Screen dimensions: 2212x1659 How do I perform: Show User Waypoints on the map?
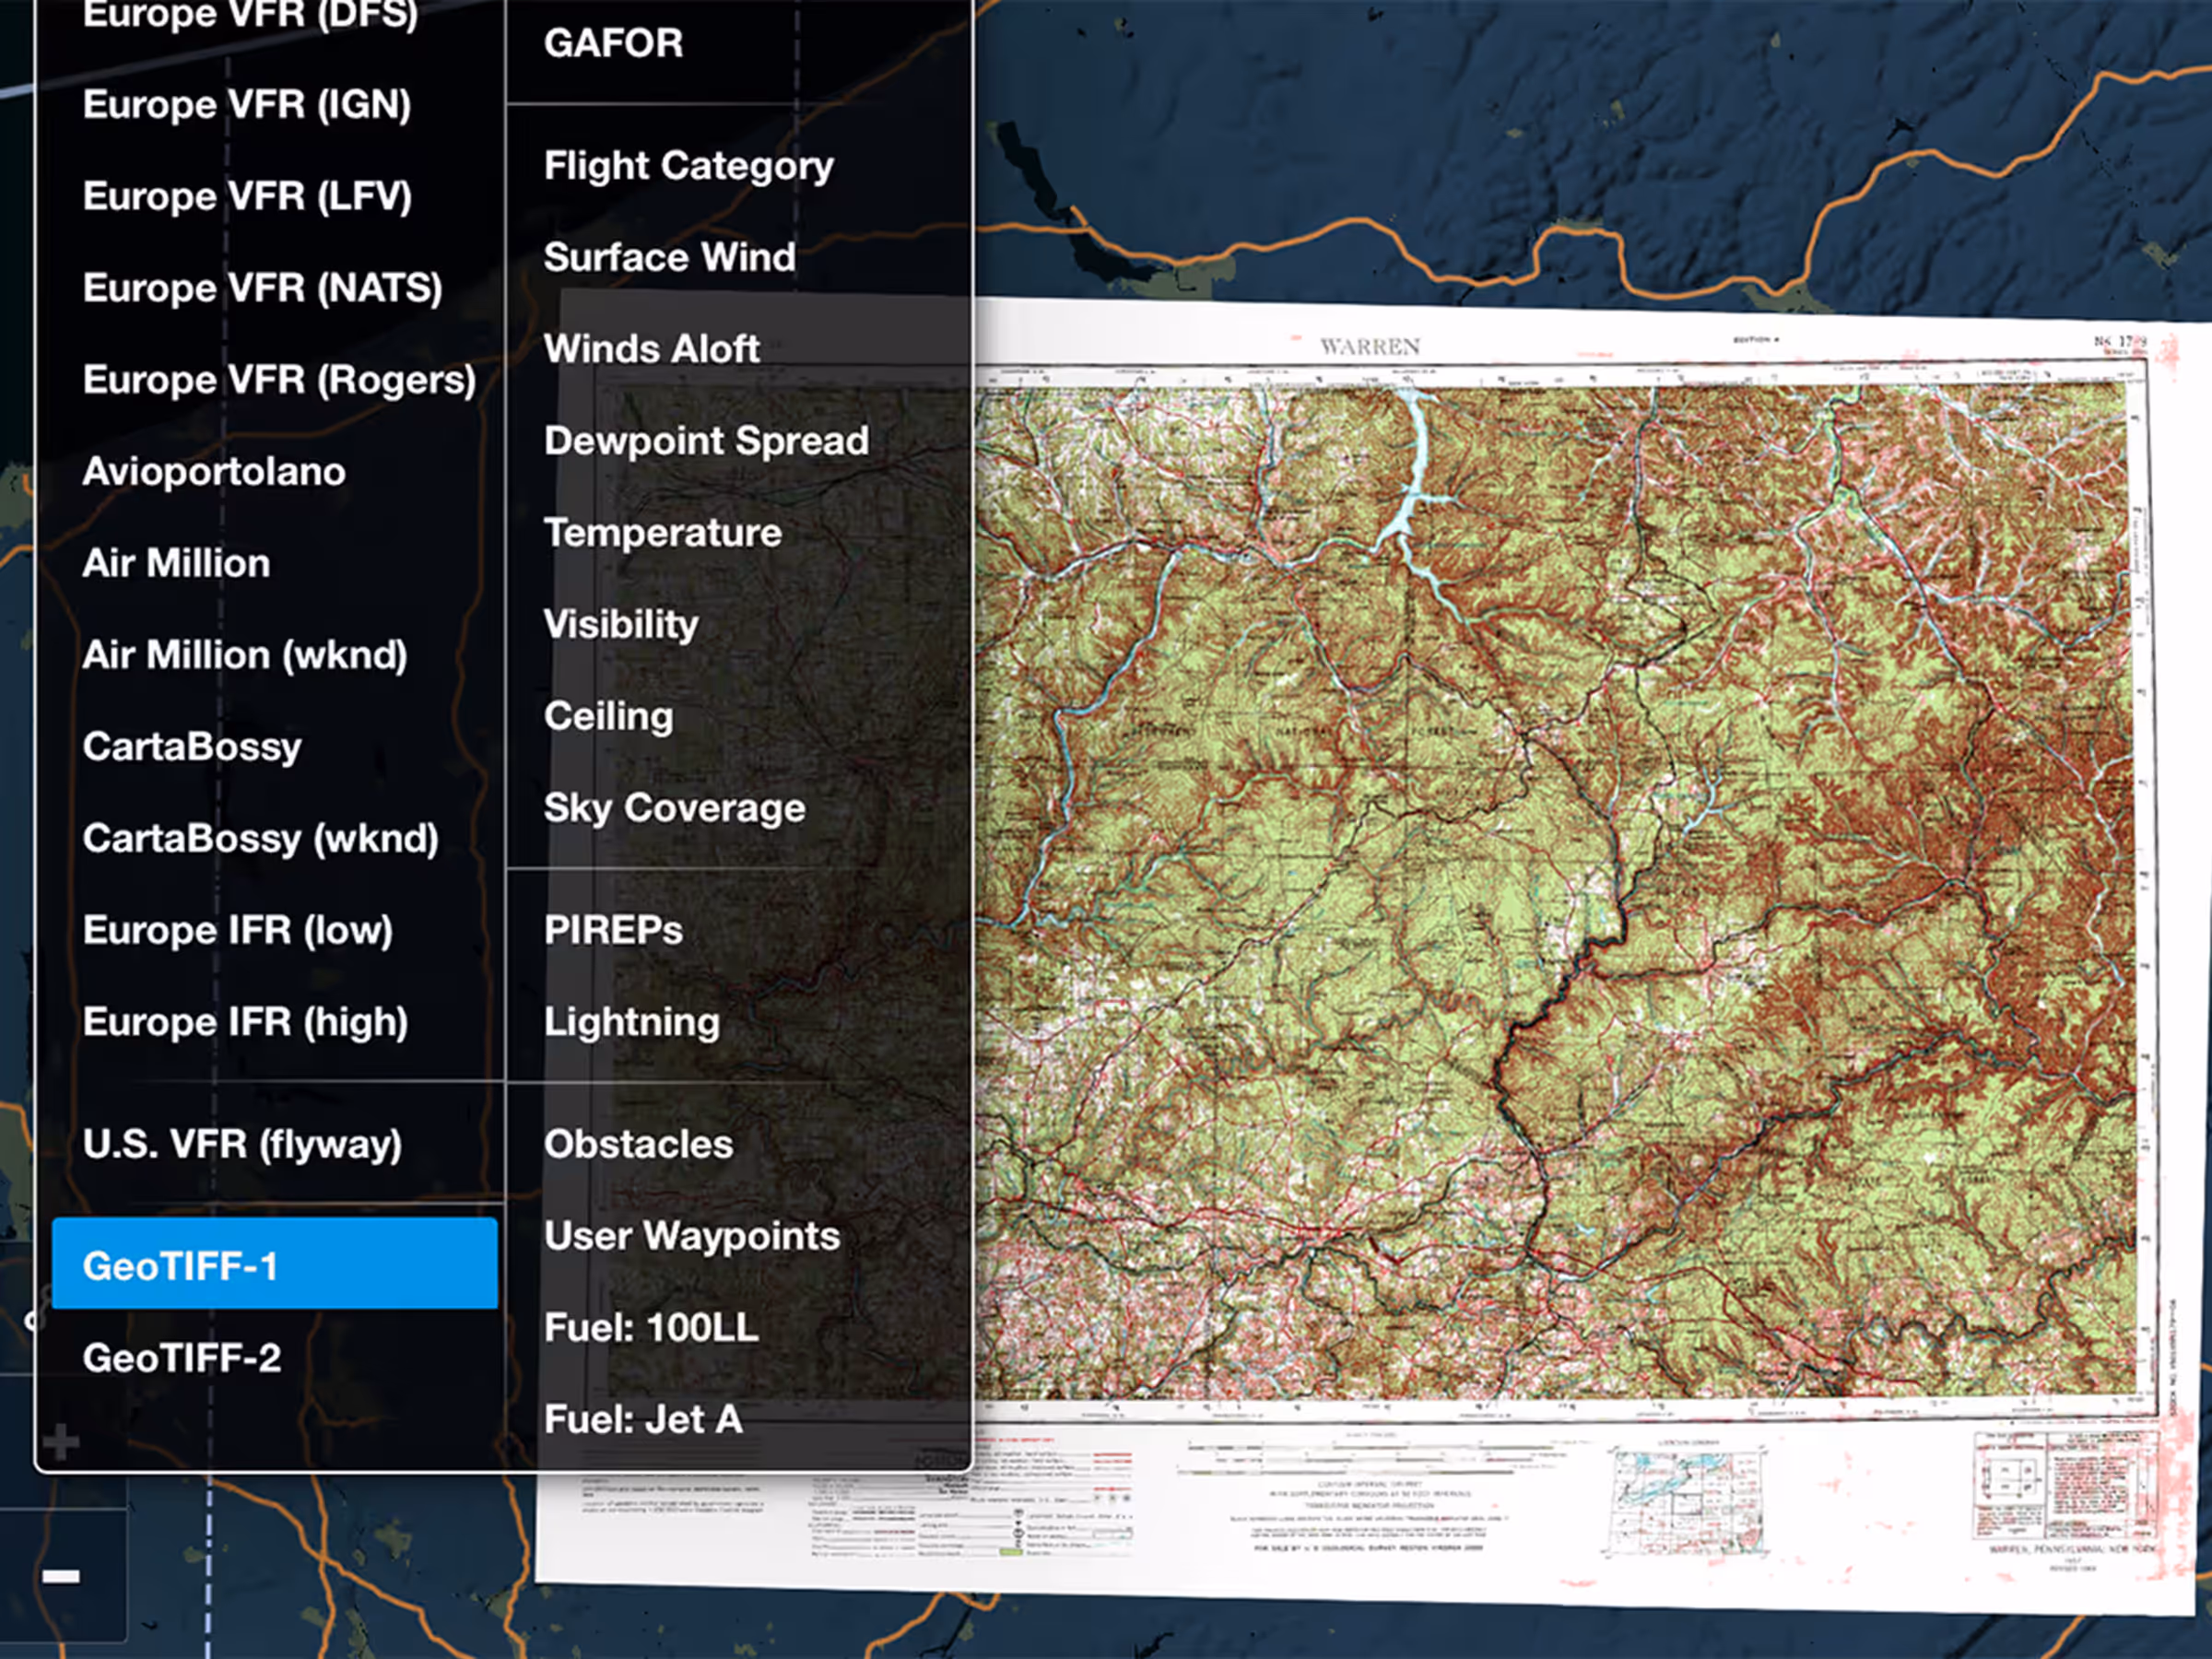[x=691, y=1235]
